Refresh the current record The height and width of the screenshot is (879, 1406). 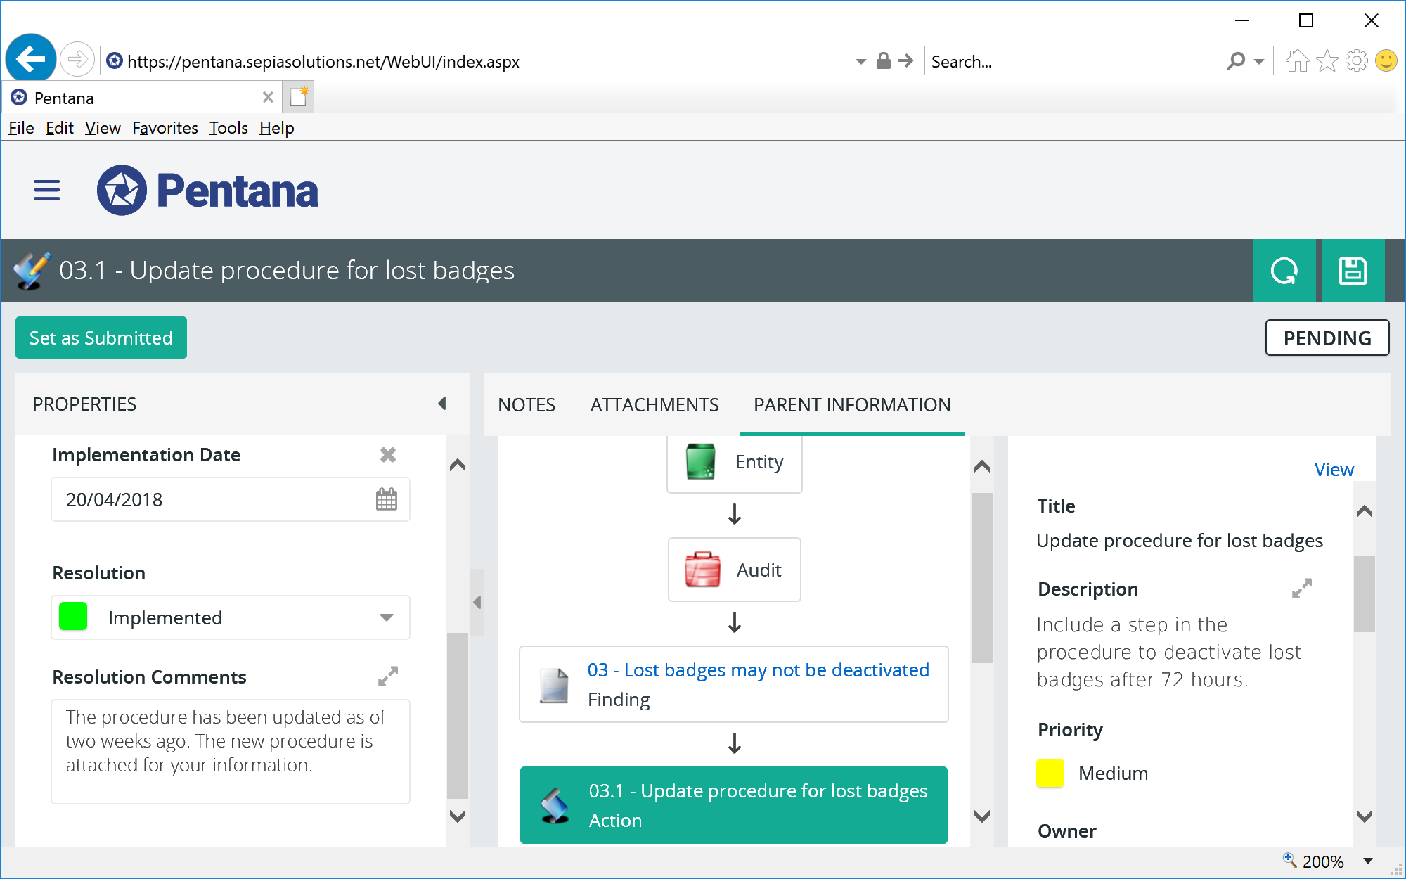point(1284,271)
